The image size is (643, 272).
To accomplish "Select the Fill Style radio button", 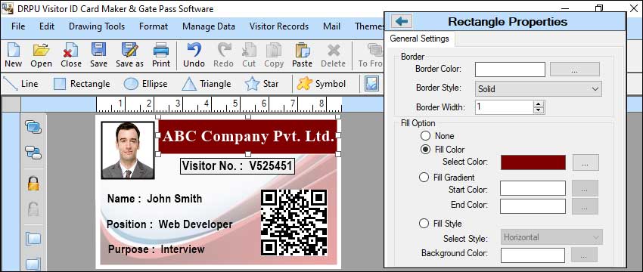I will click(x=424, y=224).
